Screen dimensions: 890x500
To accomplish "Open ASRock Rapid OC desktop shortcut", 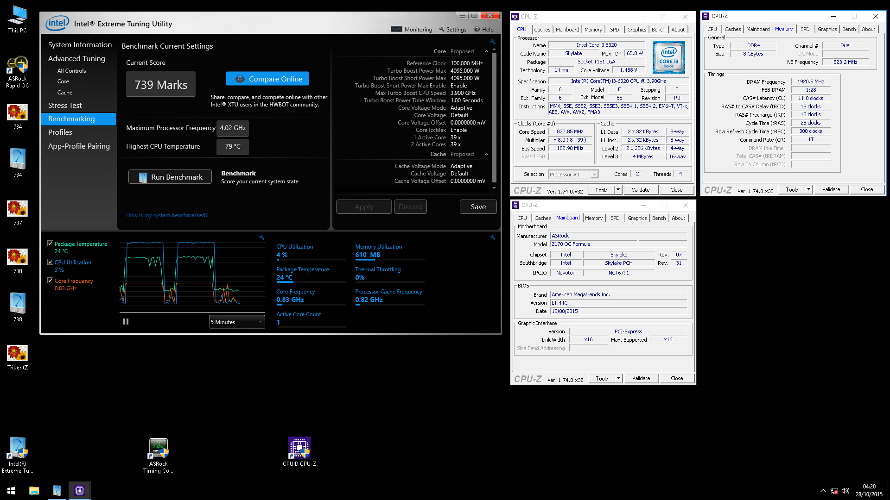I will [17, 72].
